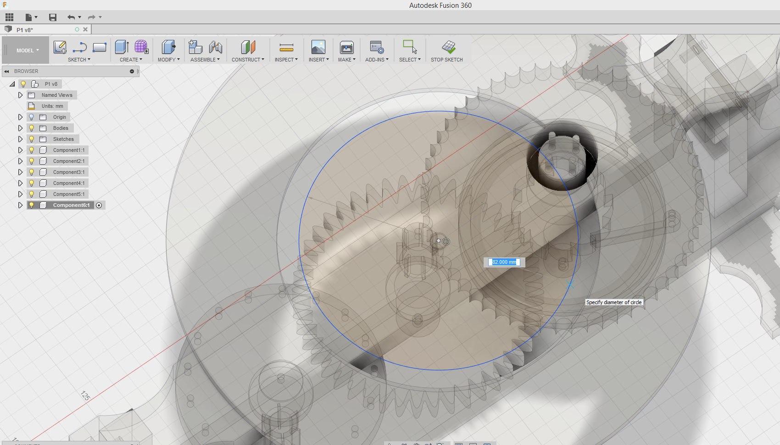This screenshot has width=780, height=445.
Task: Open the ADD-INS menu
Action: [377, 60]
